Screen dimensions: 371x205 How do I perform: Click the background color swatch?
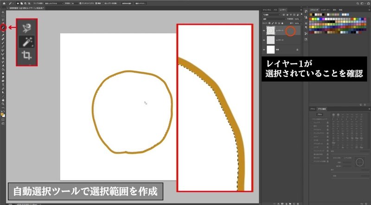point(4,116)
